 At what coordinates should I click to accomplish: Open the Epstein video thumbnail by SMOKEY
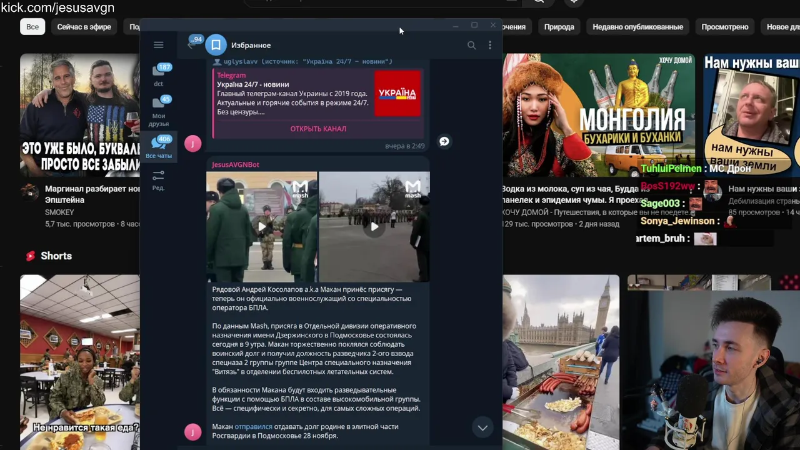click(80, 116)
